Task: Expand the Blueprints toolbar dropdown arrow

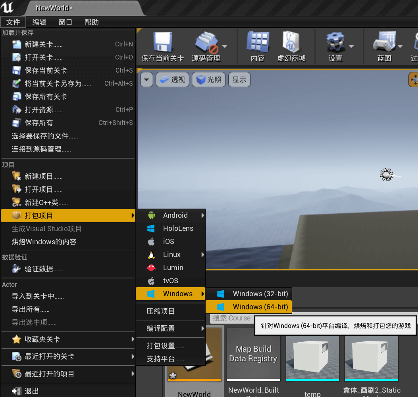Action: point(400,46)
